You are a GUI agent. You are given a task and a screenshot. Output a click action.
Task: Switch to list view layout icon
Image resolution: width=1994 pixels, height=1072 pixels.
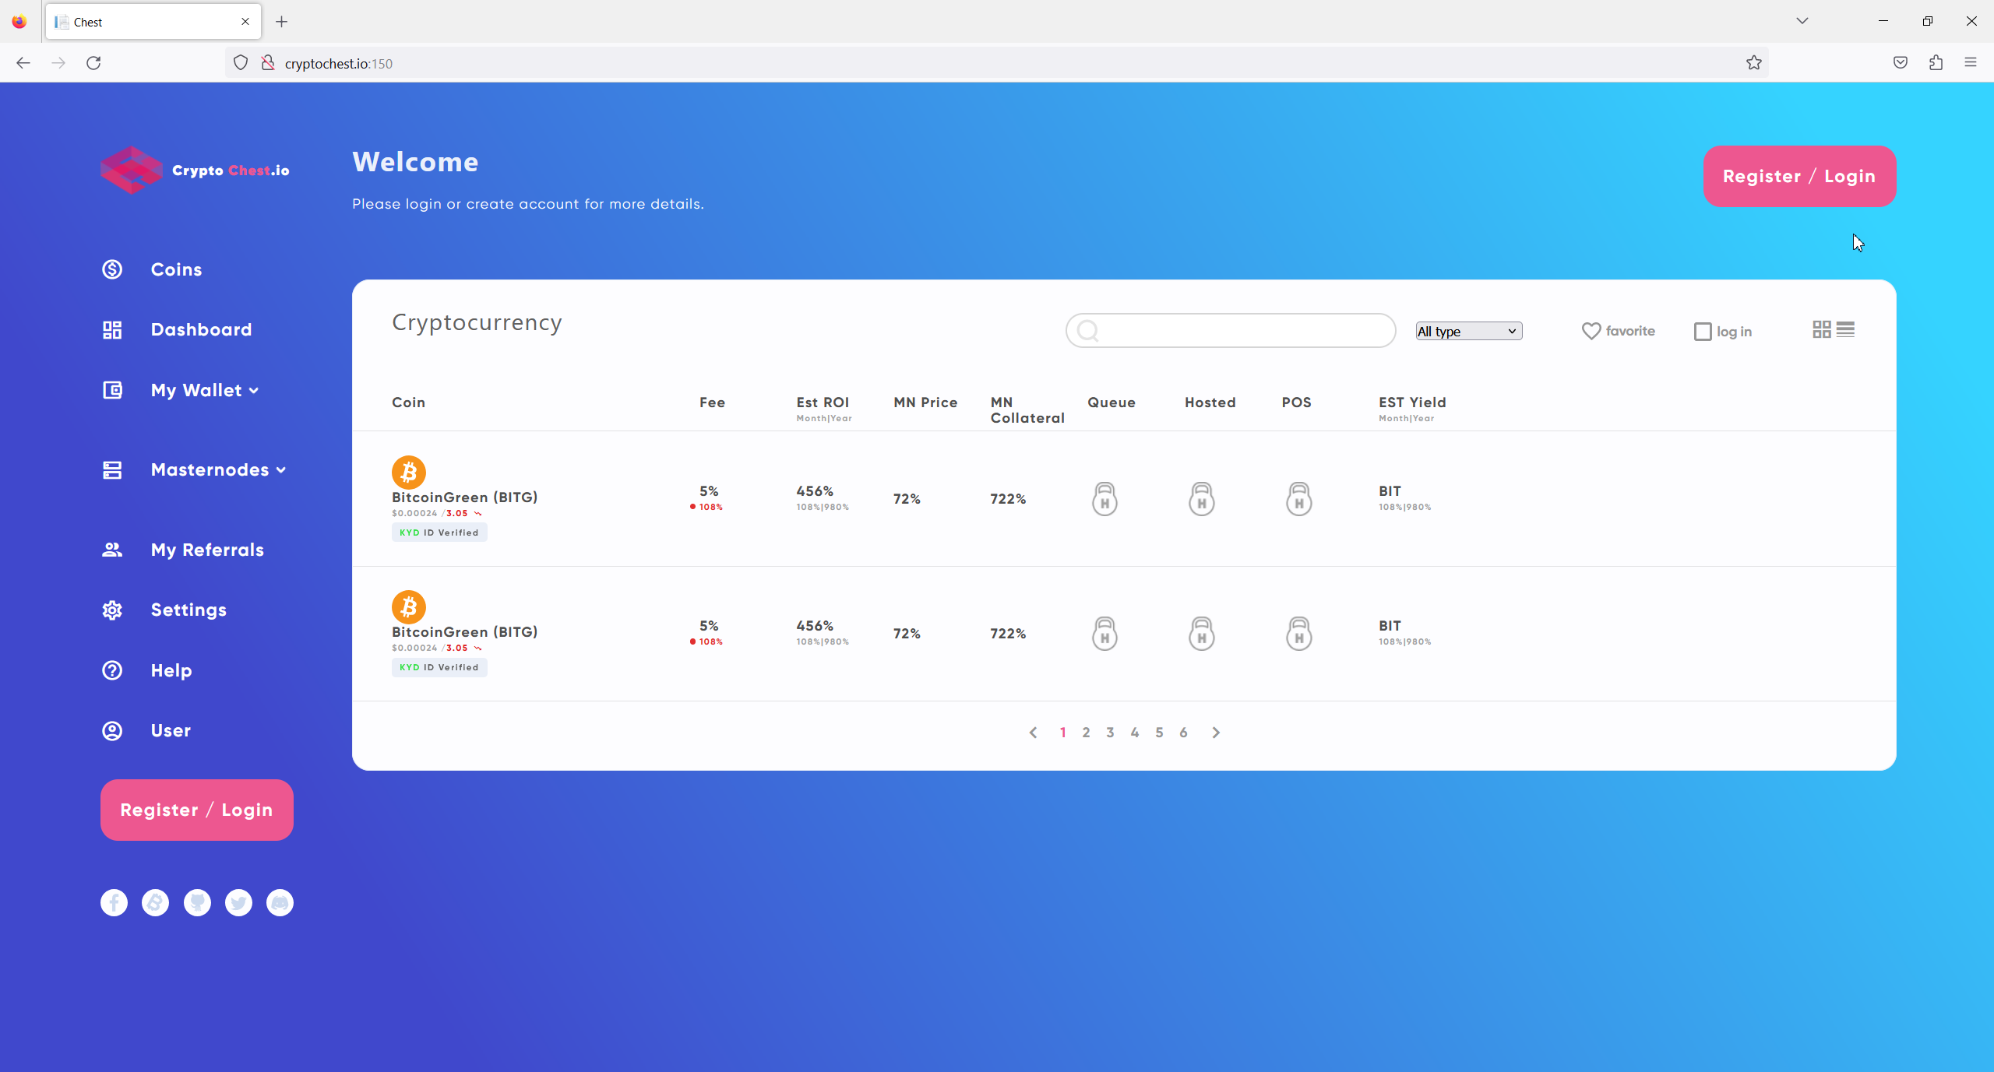pyautogui.click(x=1845, y=329)
